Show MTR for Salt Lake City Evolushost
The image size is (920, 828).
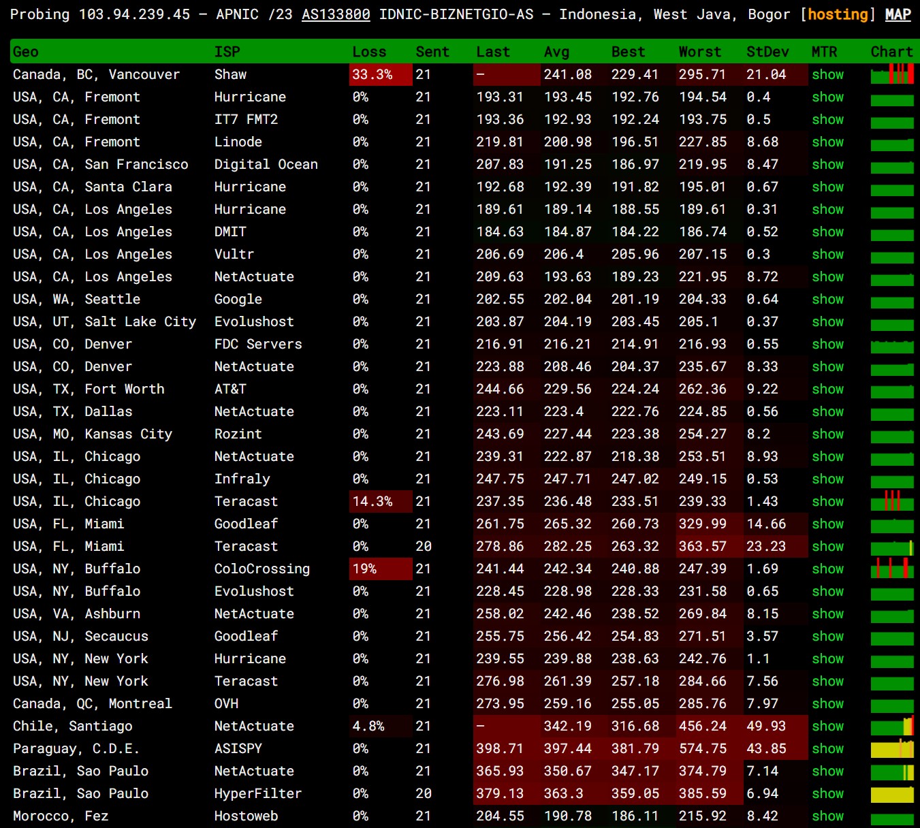point(827,321)
